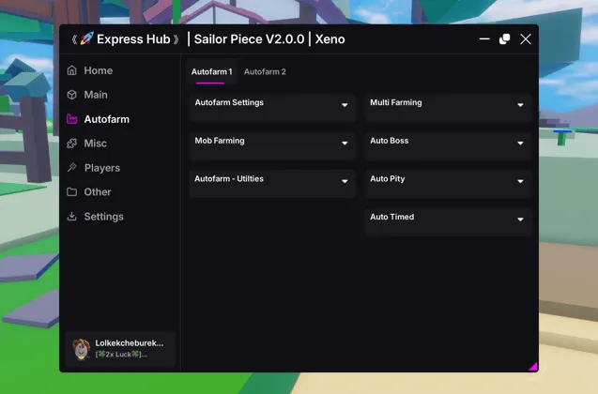The image size is (598, 394).
Task: Click the Main cube icon
Action: pos(72,95)
